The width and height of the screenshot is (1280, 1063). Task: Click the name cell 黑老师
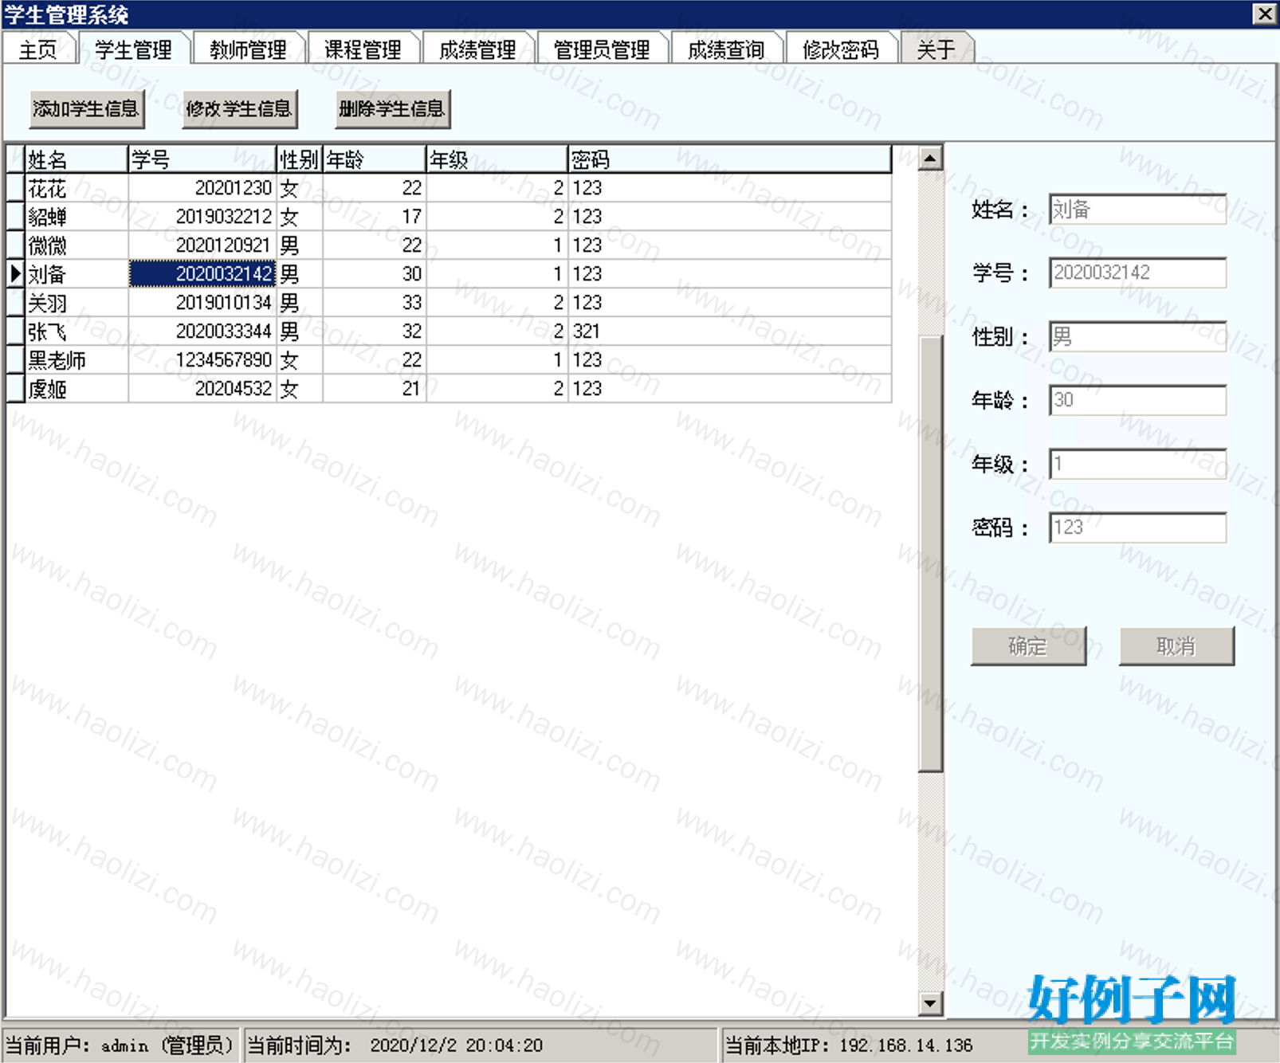(x=77, y=360)
